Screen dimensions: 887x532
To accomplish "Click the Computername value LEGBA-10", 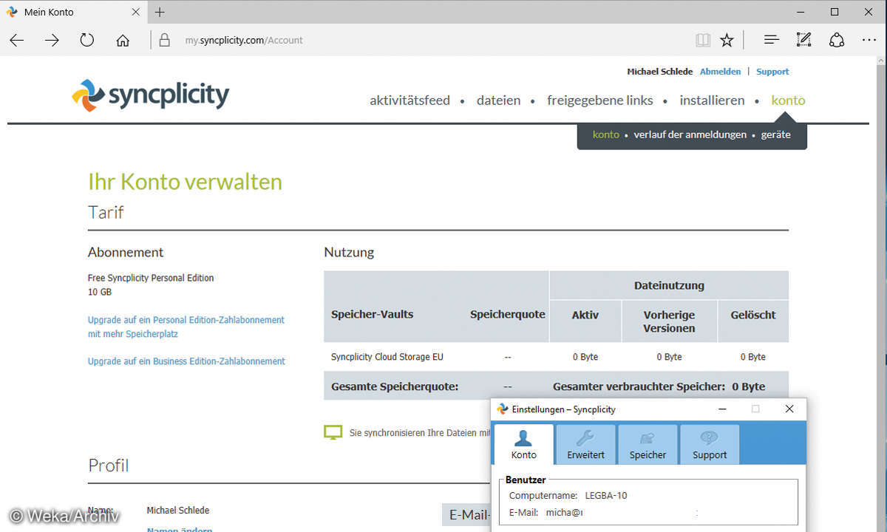I will (606, 495).
